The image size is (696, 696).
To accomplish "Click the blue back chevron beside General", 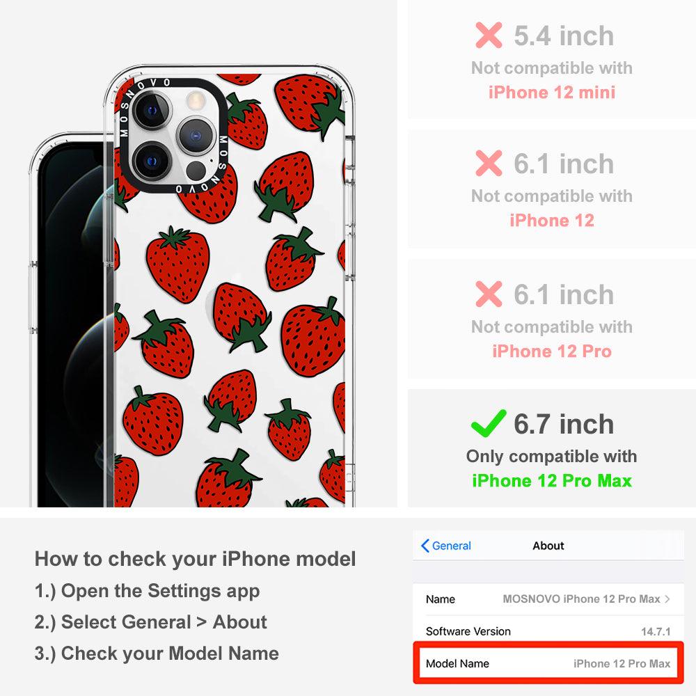I will pyautogui.click(x=425, y=546).
